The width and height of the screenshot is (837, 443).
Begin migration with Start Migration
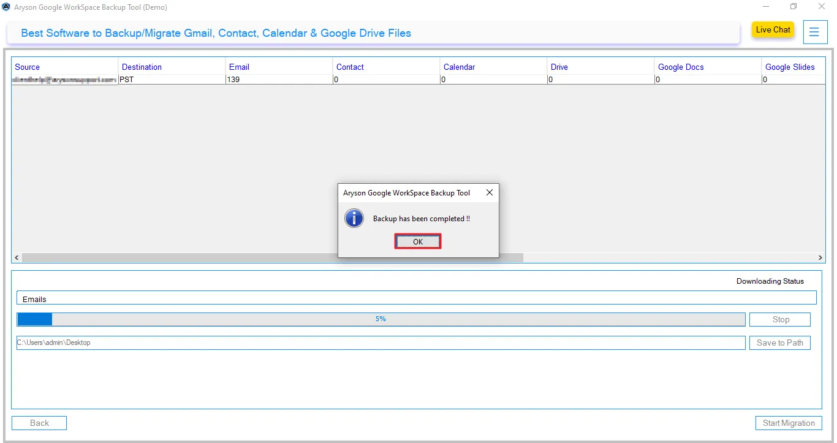pyautogui.click(x=789, y=423)
